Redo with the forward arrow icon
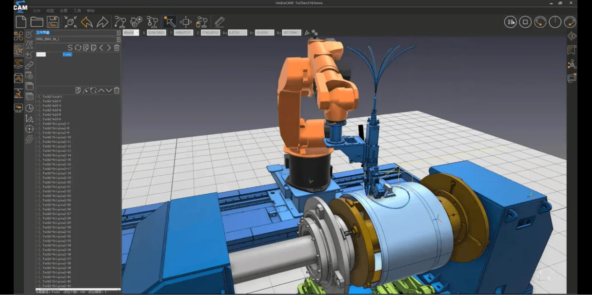 pyautogui.click(x=102, y=22)
